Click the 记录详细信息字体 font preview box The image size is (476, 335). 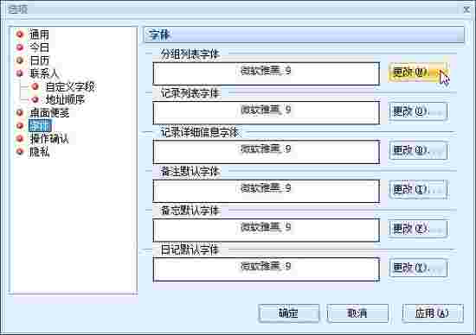(x=267, y=152)
